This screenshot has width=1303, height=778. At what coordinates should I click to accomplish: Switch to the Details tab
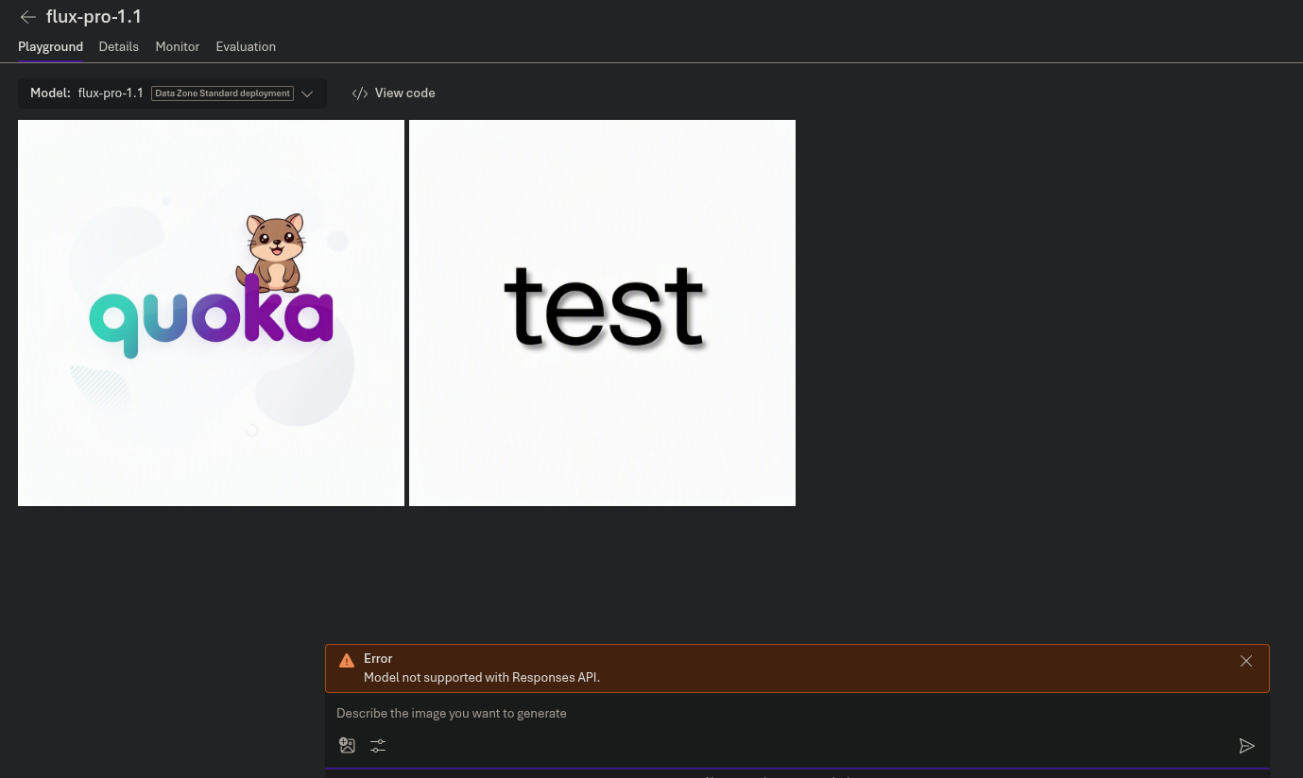pos(118,46)
